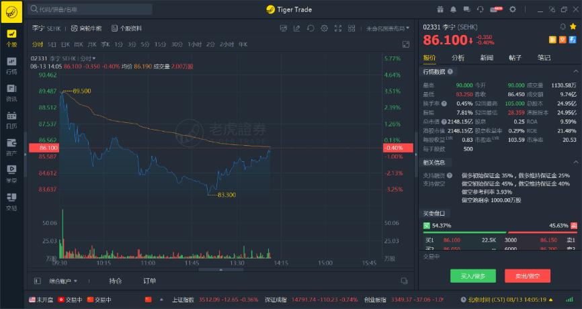Viewport: 582px width, 309px height.
Task: Click the signal strength icon in status bar
Action: coord(569,300)
